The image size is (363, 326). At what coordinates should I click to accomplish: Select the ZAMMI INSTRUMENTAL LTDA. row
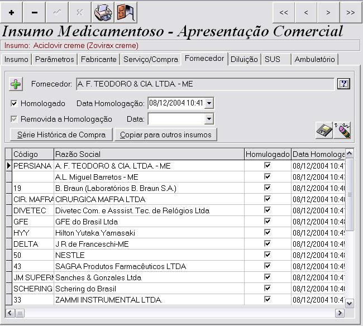click(x=108, y=300)
